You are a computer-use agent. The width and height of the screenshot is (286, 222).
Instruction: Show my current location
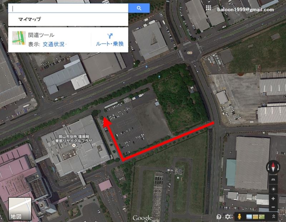tap(273, 189)
